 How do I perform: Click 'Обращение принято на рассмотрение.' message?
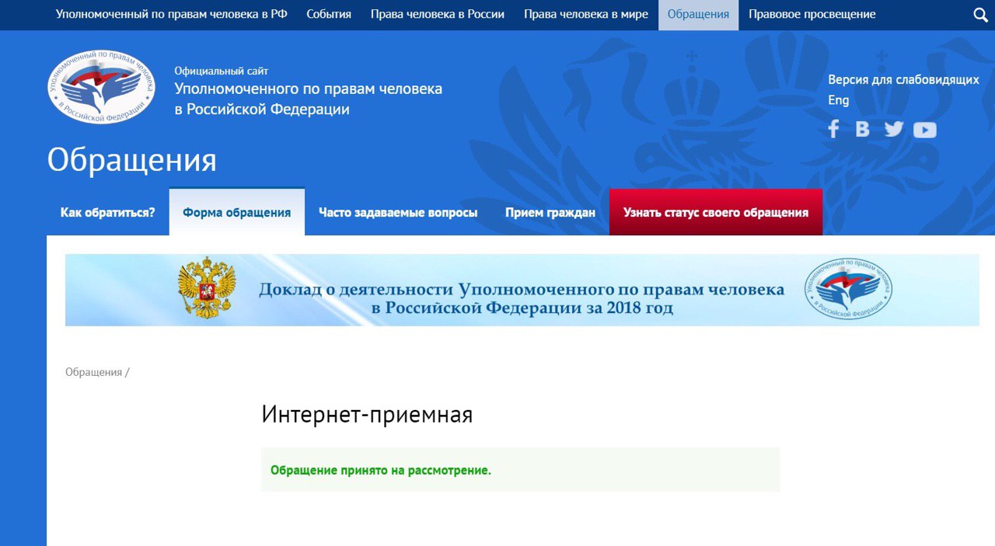coord(381,470)
